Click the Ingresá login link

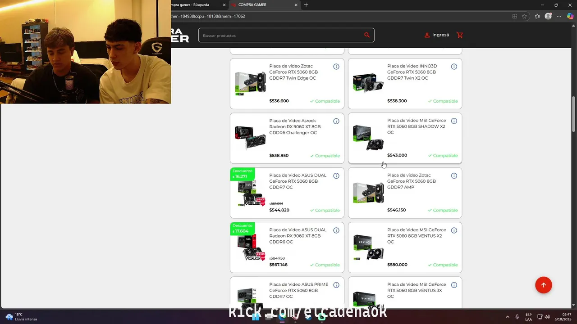point(440,35)
